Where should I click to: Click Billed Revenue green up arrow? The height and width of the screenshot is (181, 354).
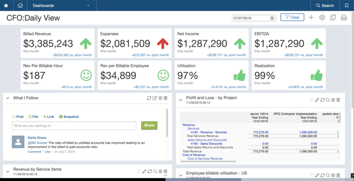(x=86, y=43)
